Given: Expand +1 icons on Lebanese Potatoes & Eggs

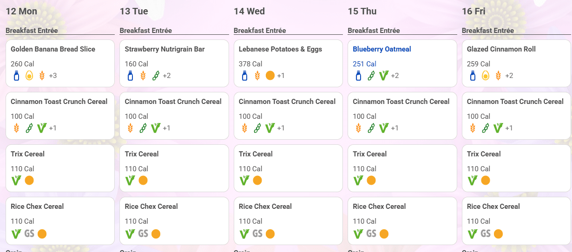Looking at the screenshot, I should [x=281, y=76].
